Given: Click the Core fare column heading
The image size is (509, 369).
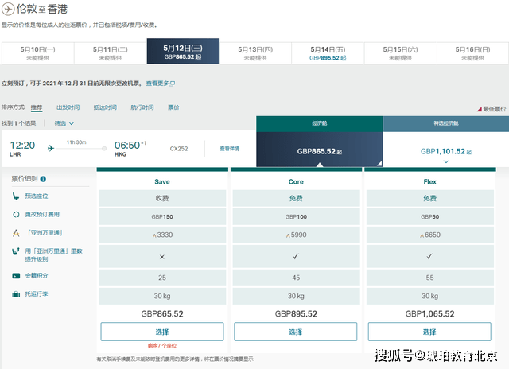Looking at the screenshot, I should [296, 182].
